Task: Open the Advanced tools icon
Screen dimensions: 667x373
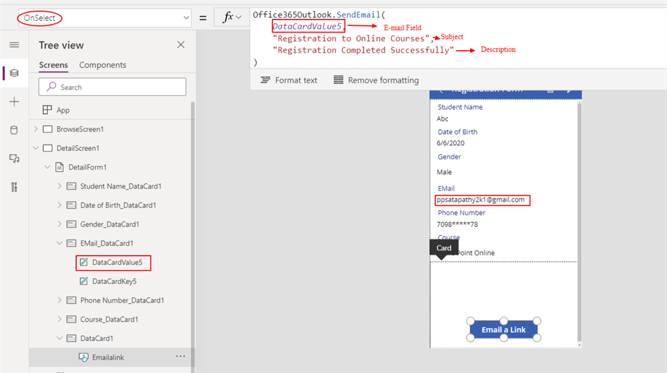Action: 14,187
